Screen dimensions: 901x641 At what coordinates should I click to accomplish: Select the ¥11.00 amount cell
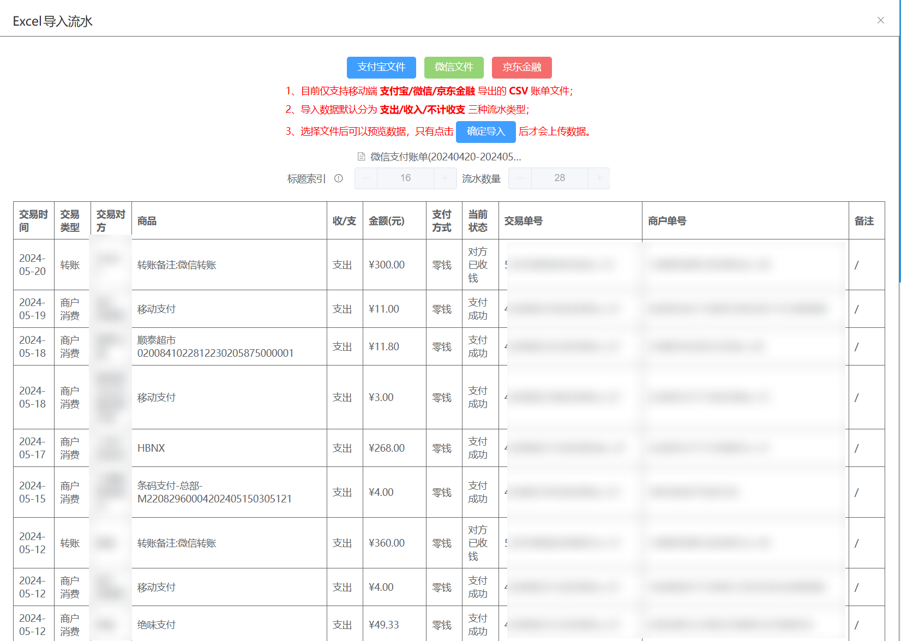[395, 309]
